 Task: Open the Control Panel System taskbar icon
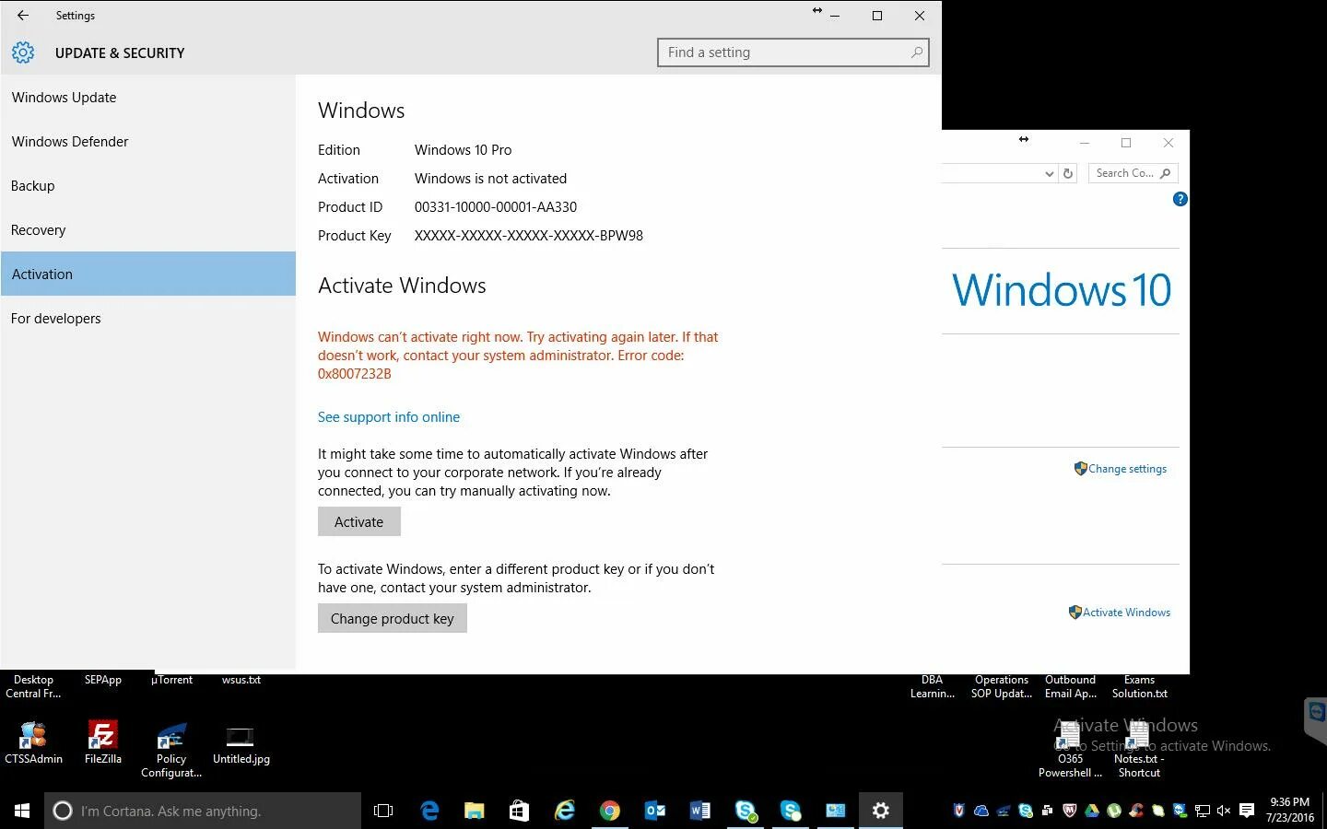[836, 811]
